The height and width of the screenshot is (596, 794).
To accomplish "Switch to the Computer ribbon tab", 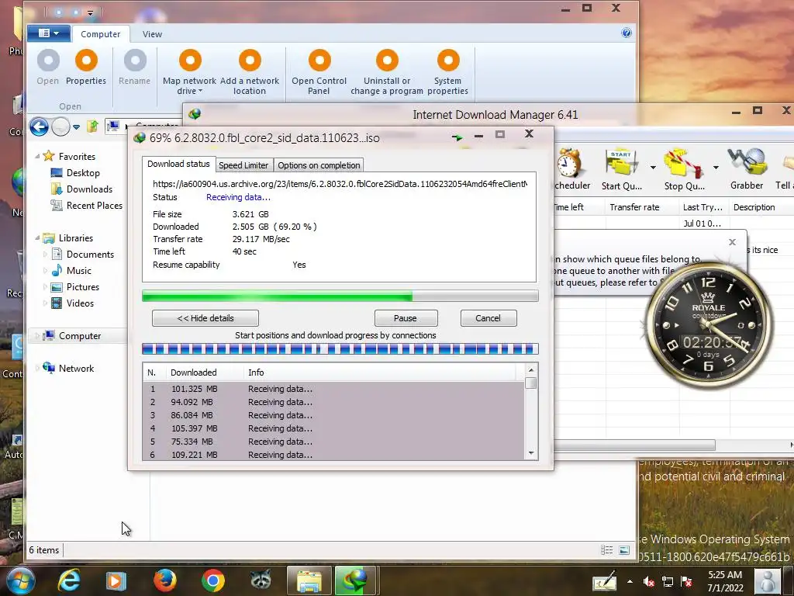I will point(100,34).
